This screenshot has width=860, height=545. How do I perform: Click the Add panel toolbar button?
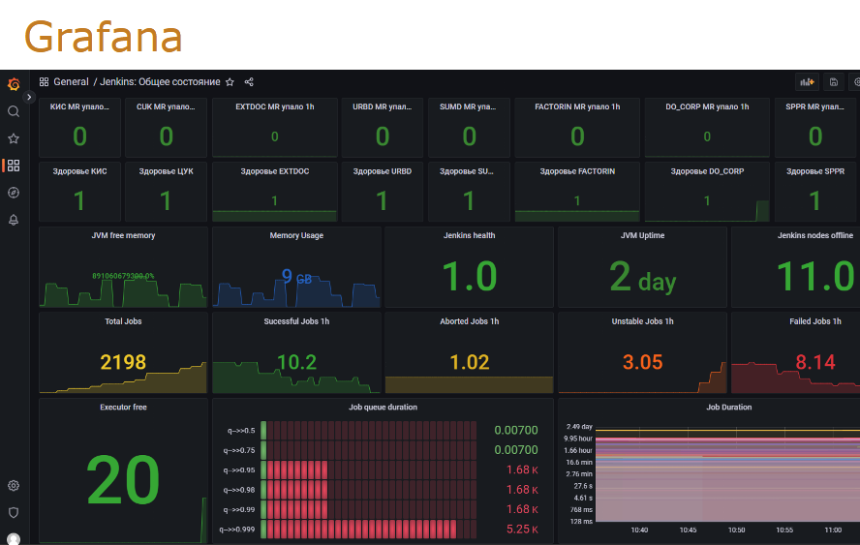[807, 82]
